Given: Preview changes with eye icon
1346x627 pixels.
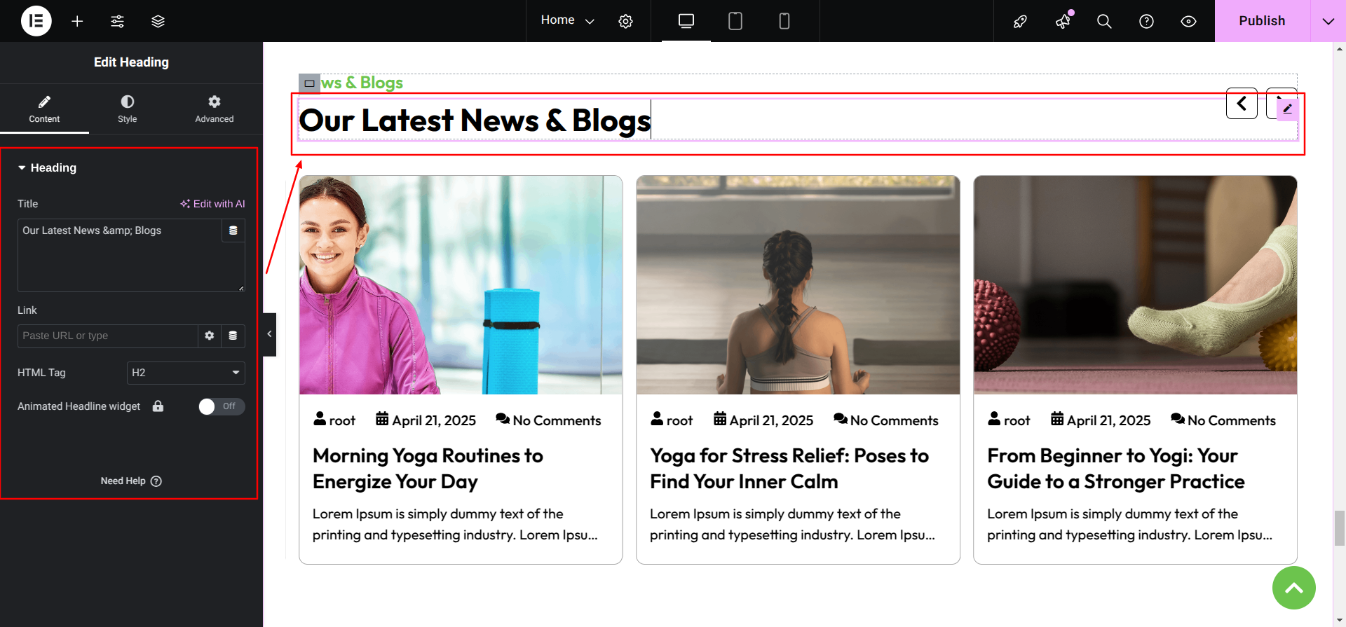Looking at the screenshot, I should [1188, 21].
